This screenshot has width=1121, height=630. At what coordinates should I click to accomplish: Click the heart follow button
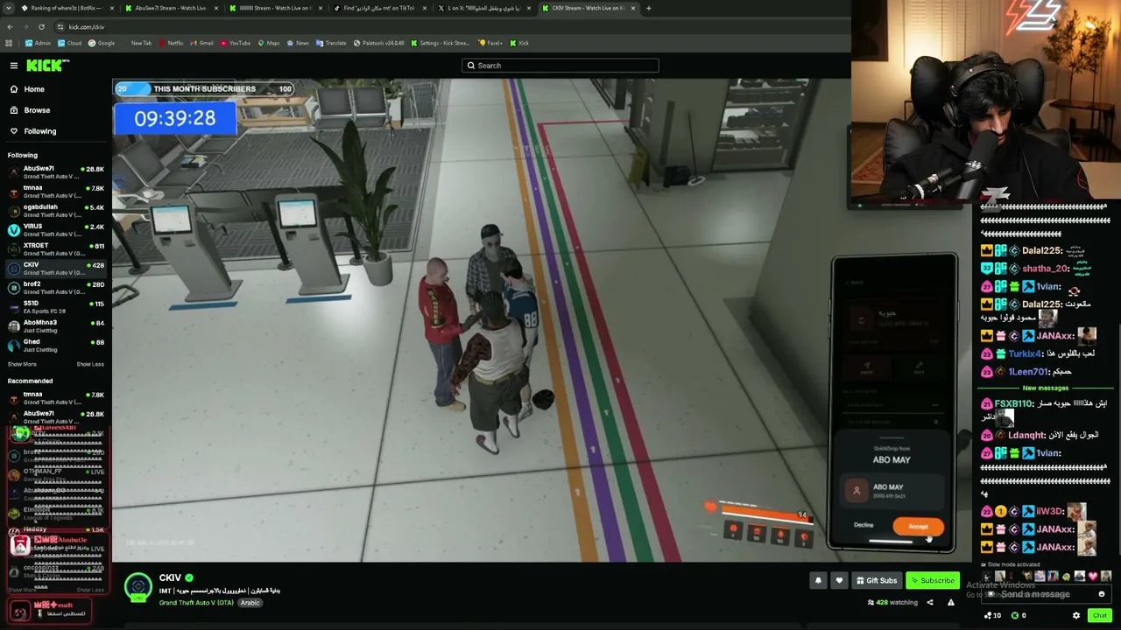839,580
